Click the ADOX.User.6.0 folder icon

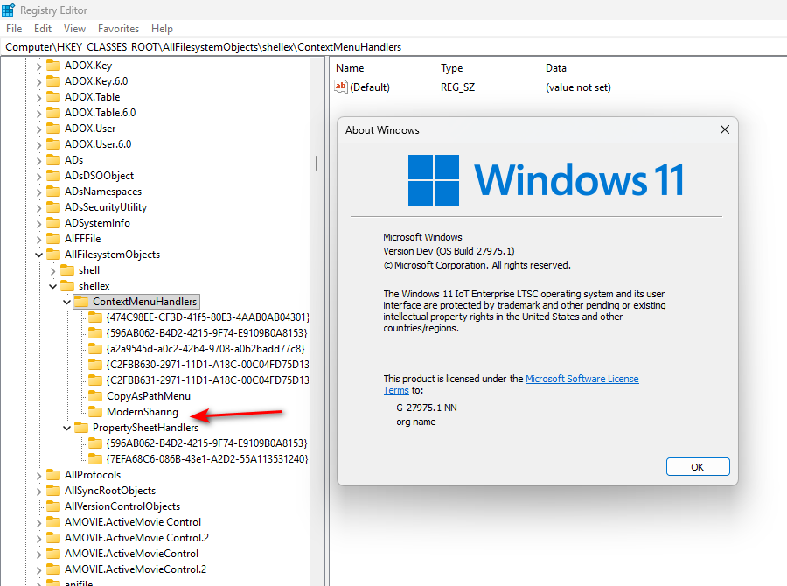52,144
